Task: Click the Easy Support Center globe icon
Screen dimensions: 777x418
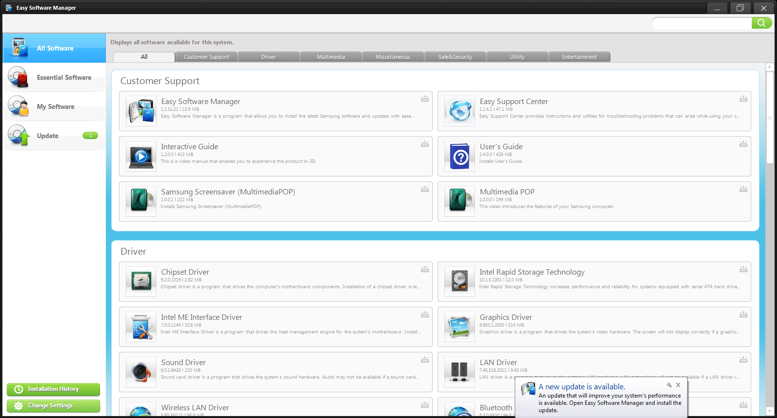Action: point(459,111)
